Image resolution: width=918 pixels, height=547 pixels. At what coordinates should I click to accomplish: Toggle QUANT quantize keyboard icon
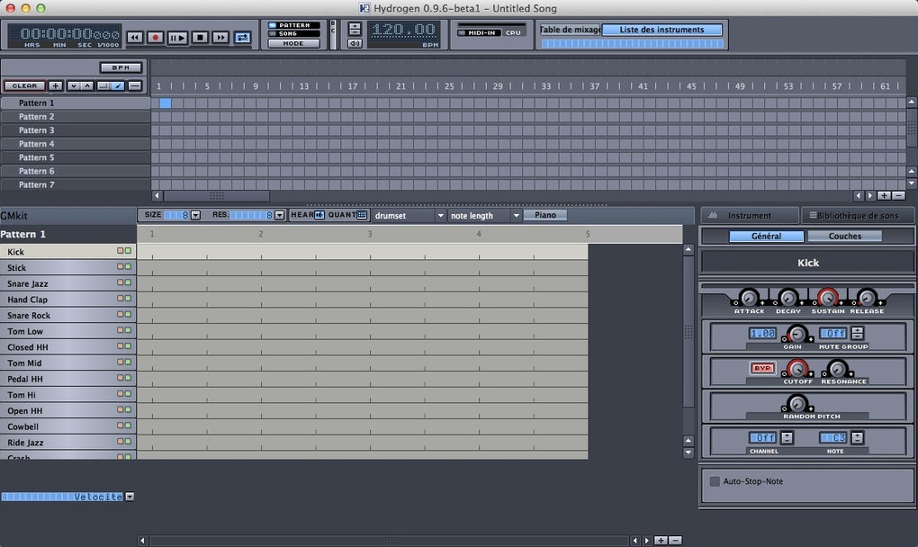[362, 215]
